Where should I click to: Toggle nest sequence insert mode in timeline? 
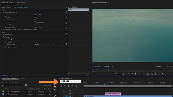[61, 86]
